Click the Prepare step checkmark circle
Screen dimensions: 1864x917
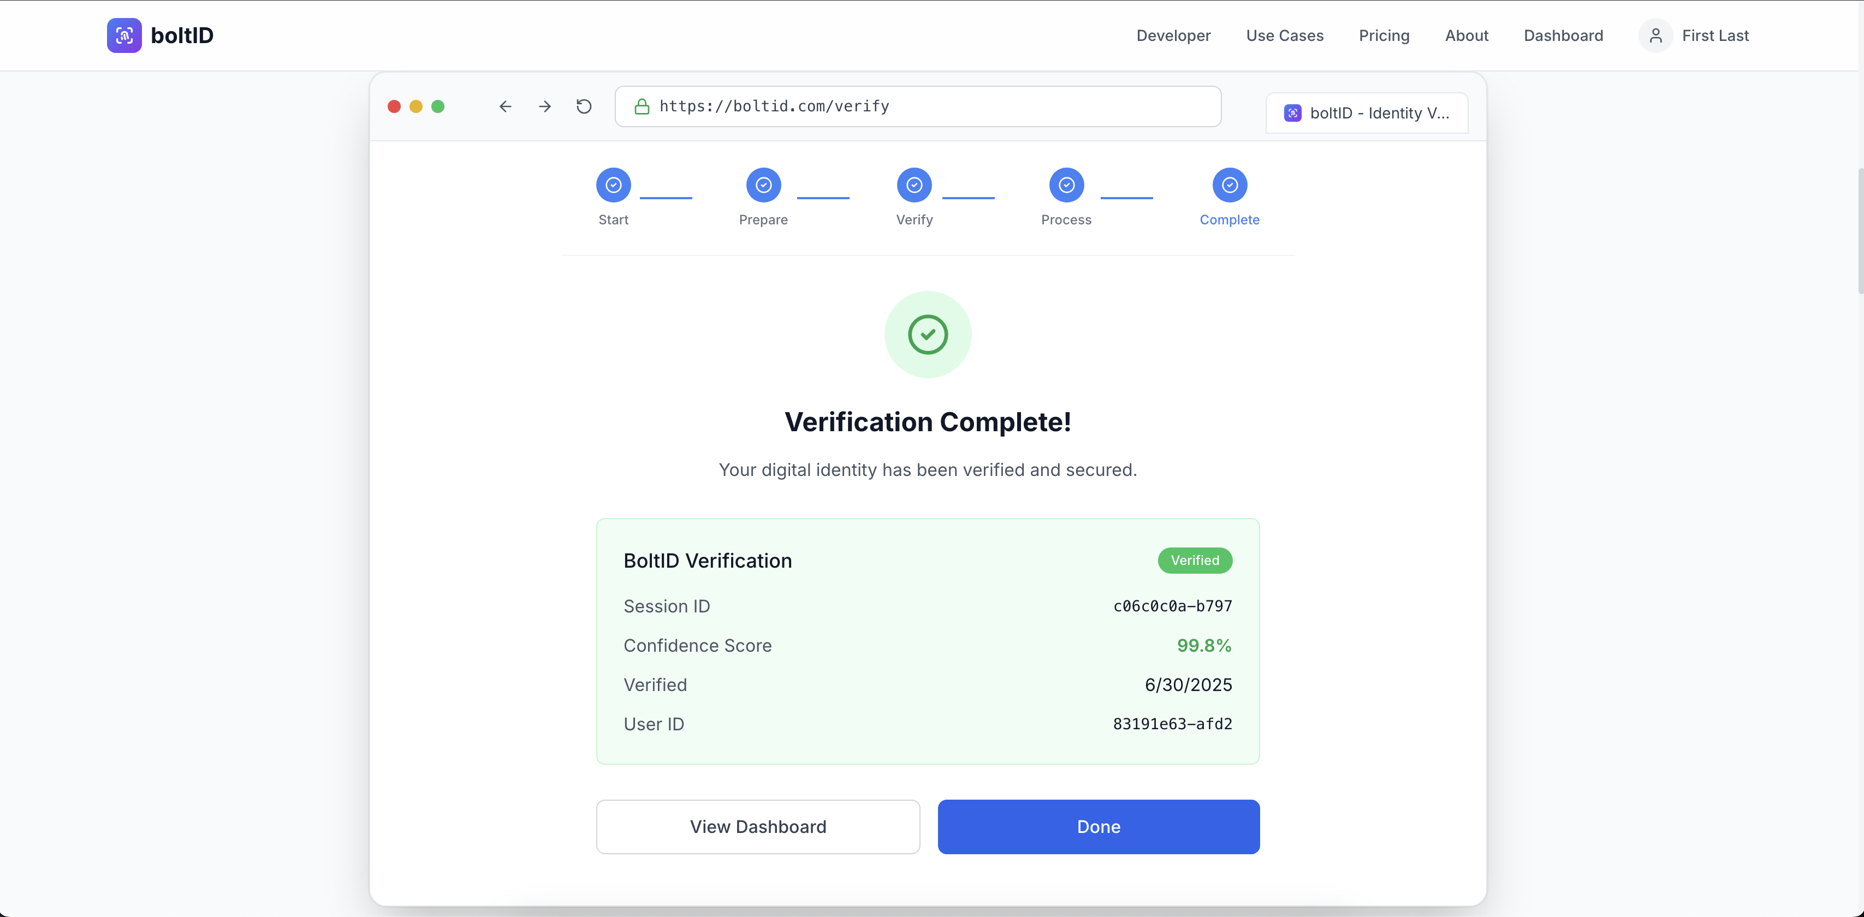763,185
